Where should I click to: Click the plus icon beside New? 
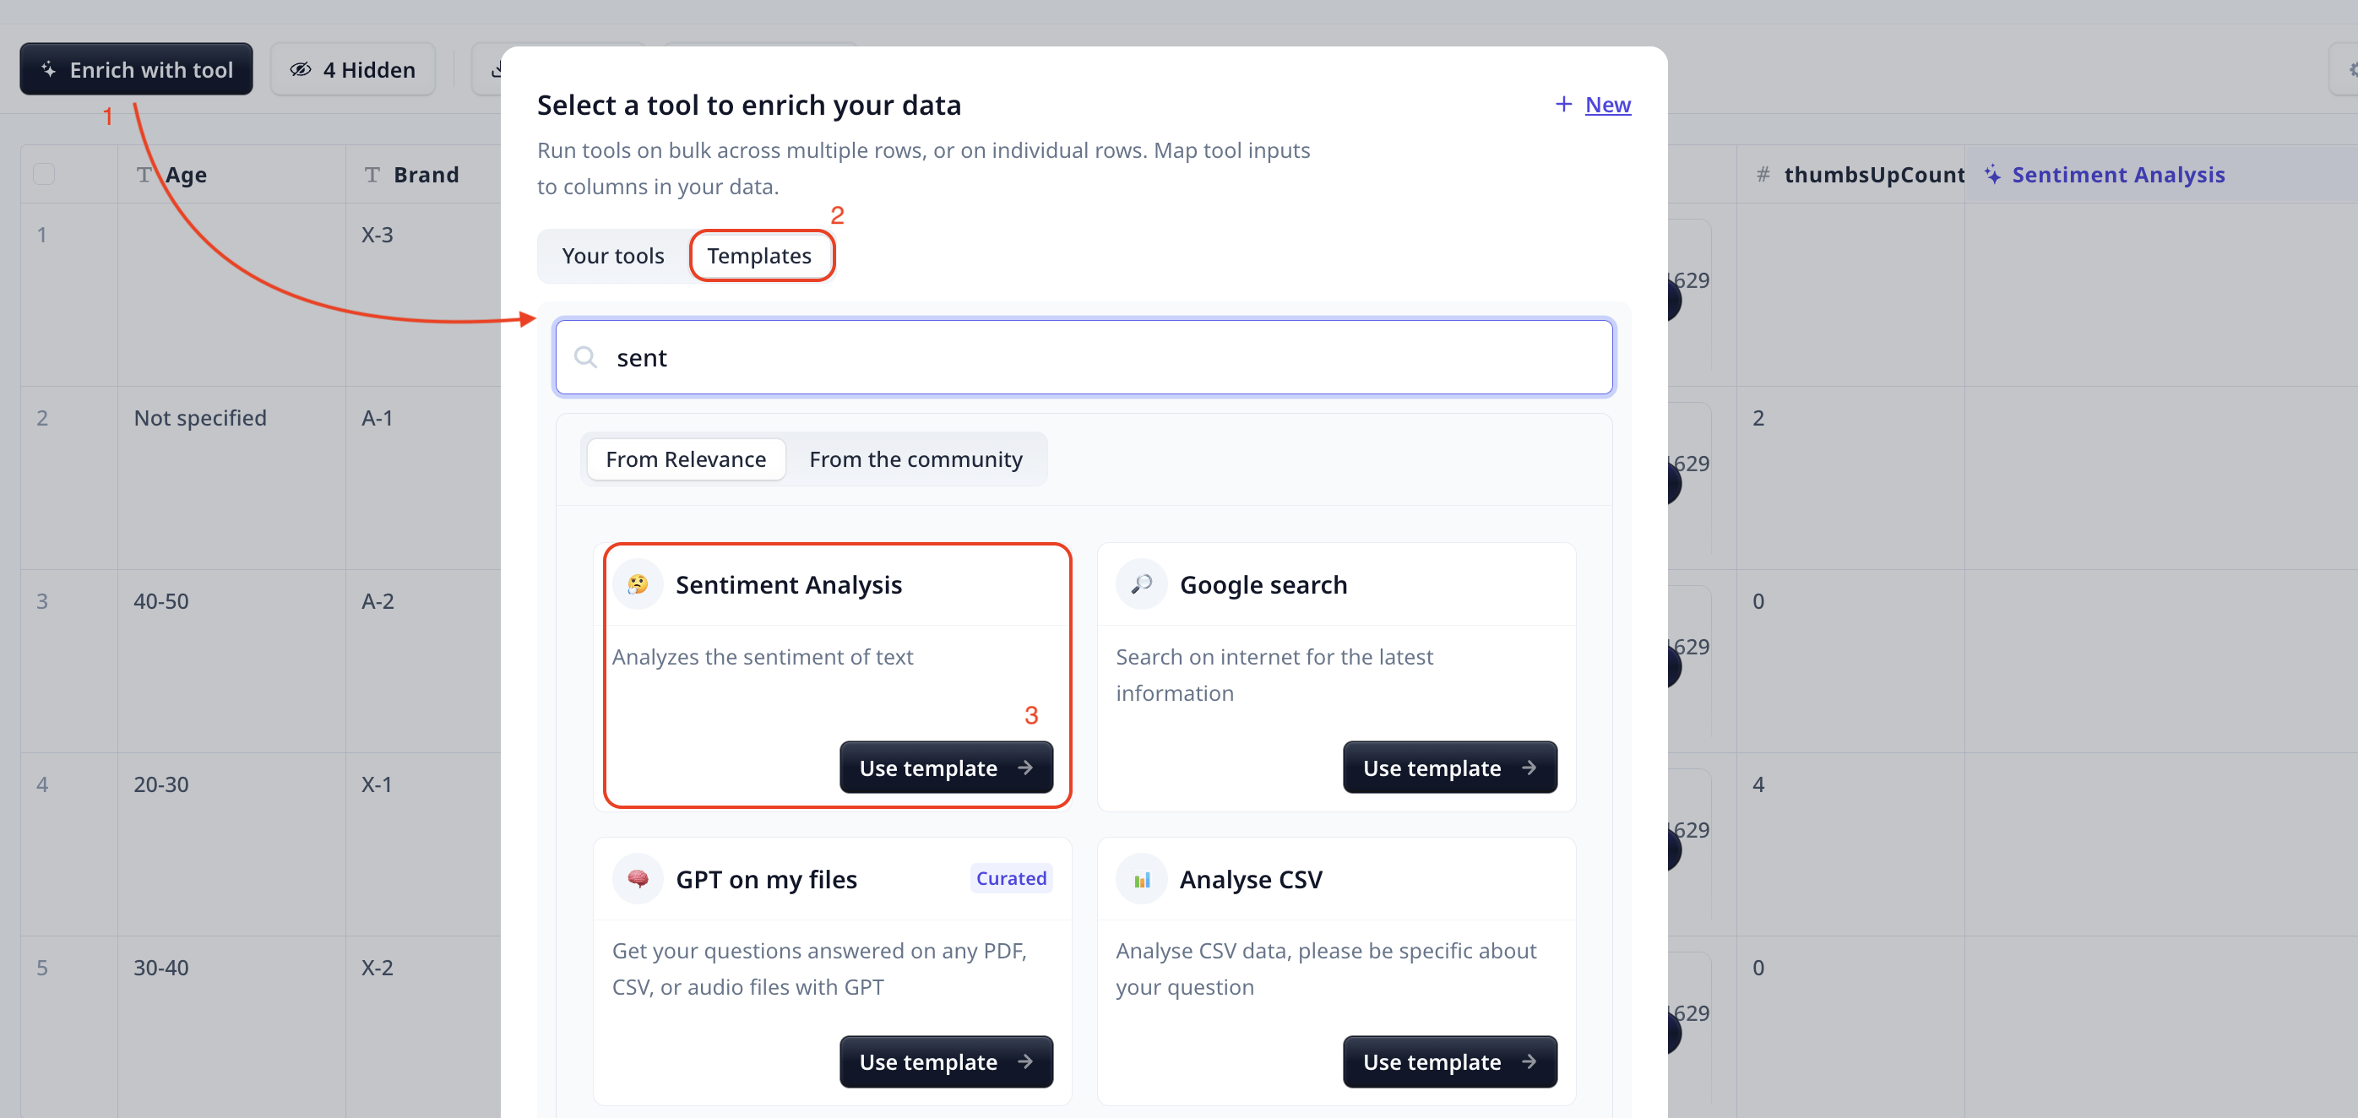[1563, 105]
